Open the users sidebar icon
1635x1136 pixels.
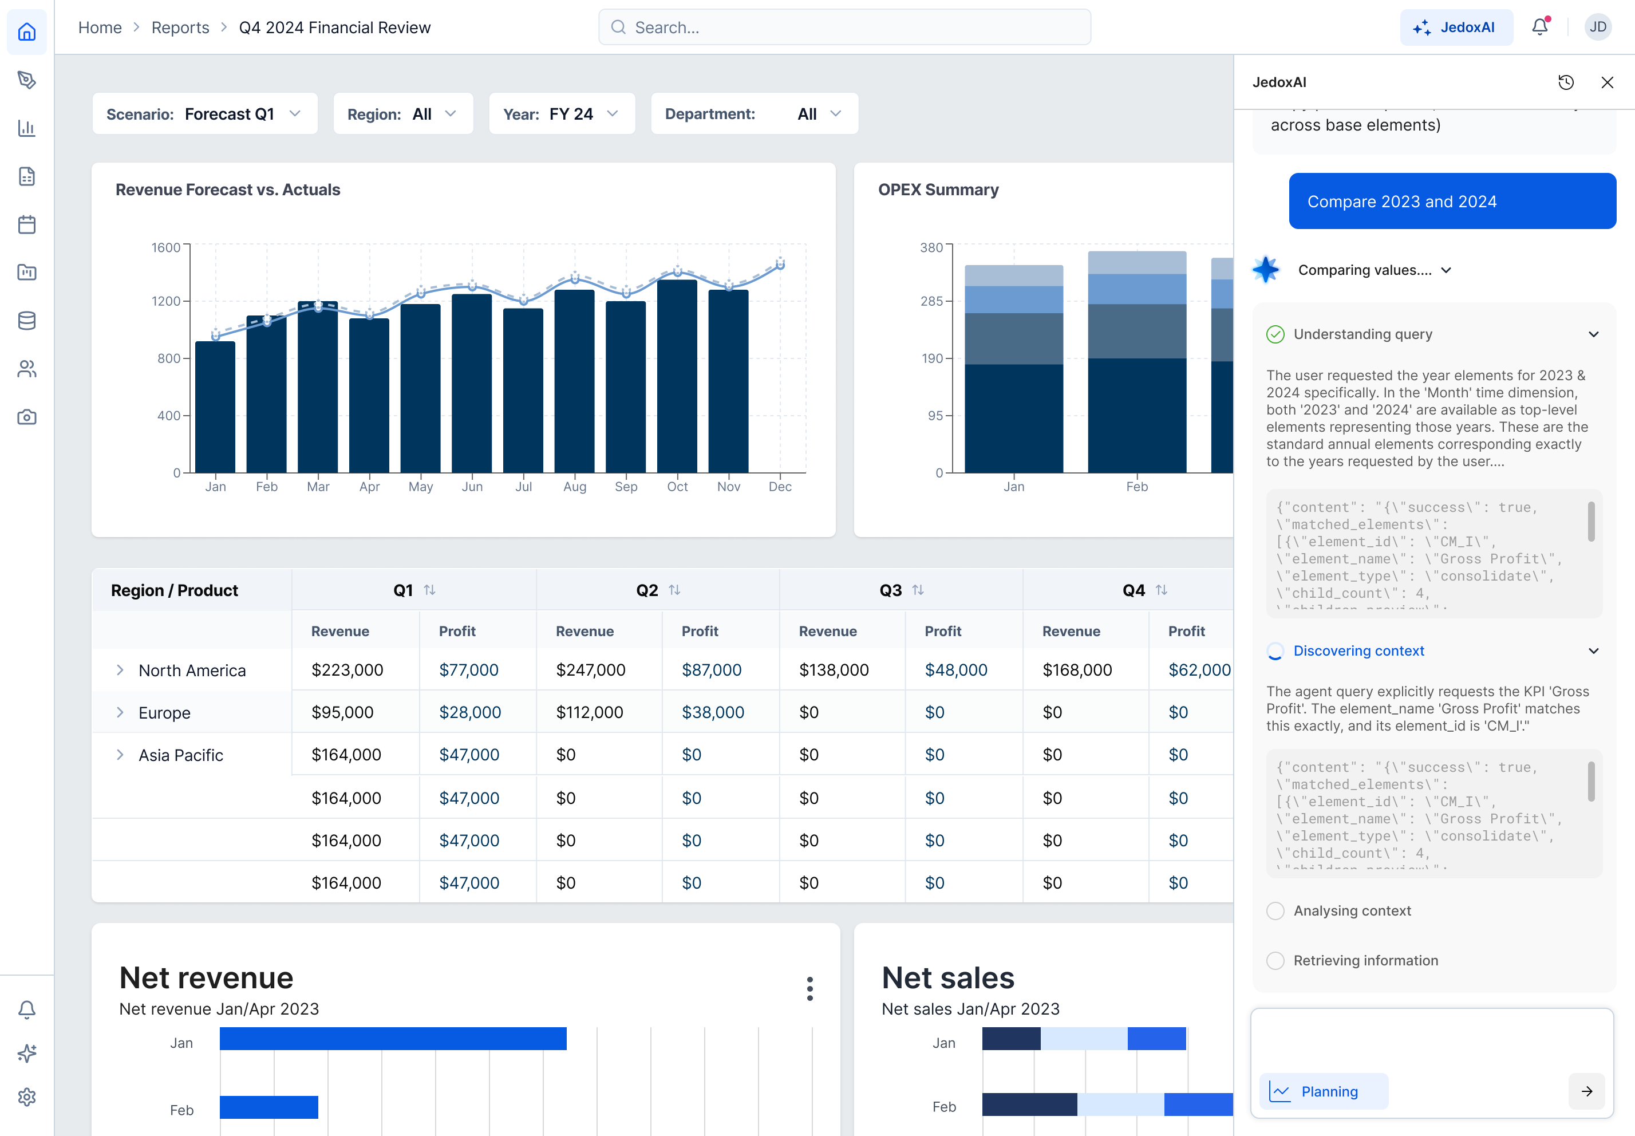point(27,369)
